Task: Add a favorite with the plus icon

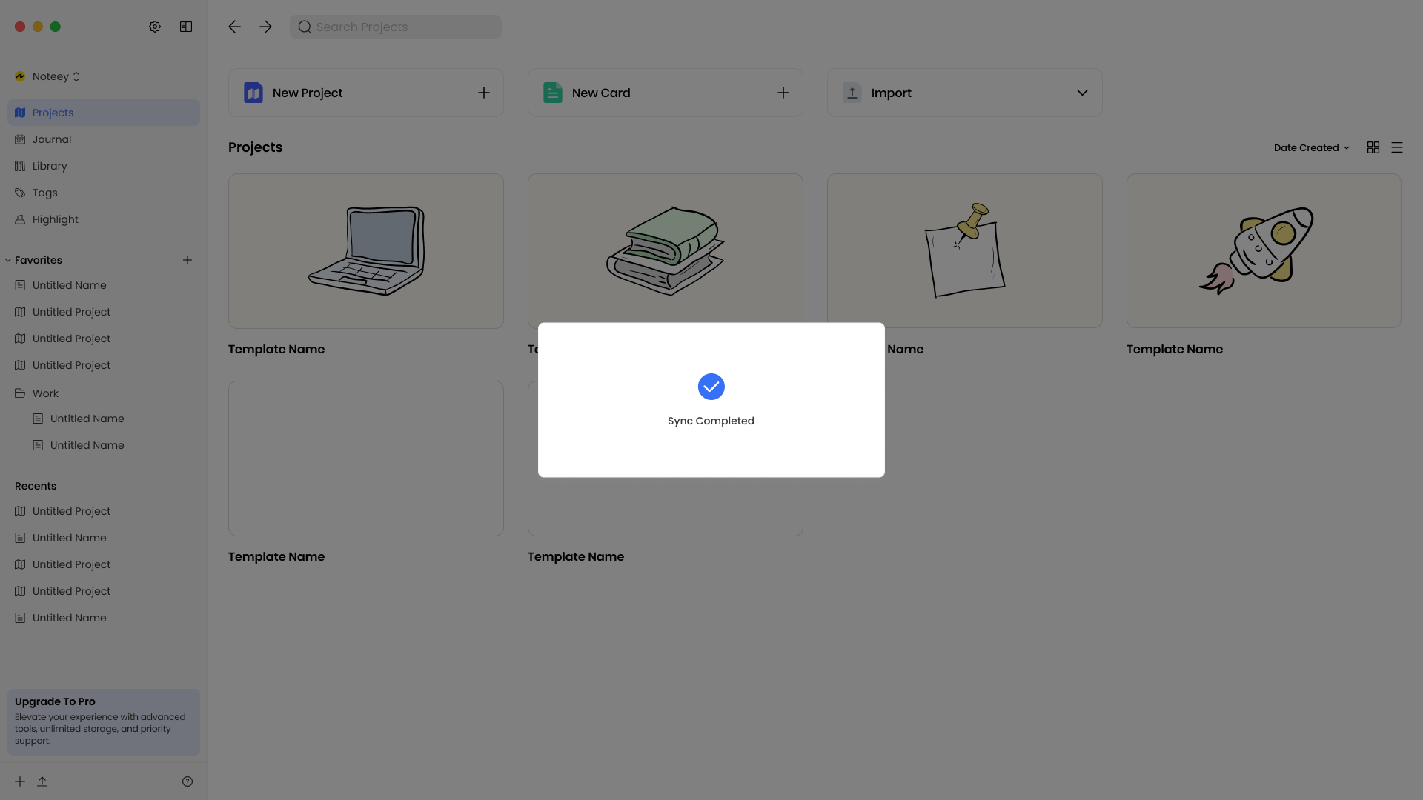Action: coord(188,260)
